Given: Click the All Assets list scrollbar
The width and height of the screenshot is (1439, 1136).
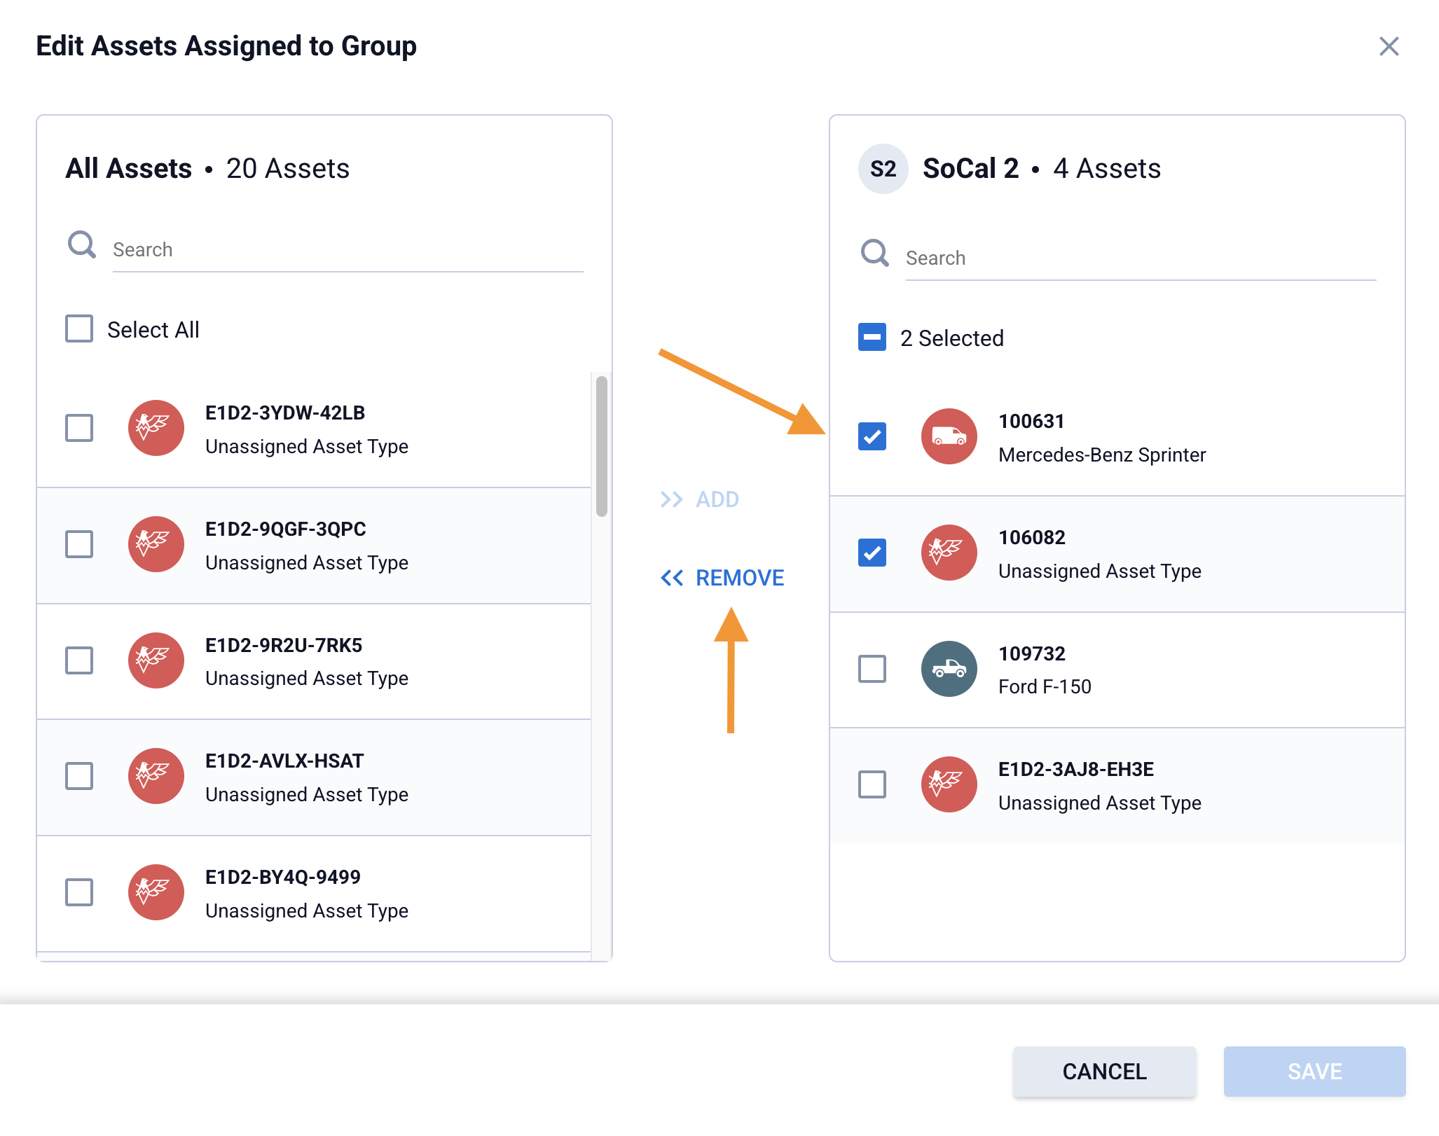Looking at the screenshot, I should (601, 446).
